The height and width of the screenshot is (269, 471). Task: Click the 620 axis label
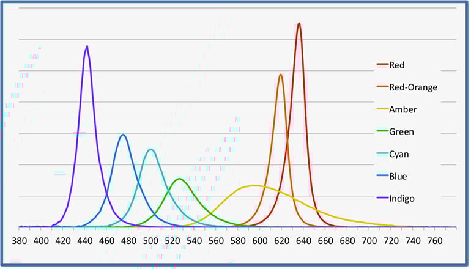pyautogui.click(x=282, y=241)
